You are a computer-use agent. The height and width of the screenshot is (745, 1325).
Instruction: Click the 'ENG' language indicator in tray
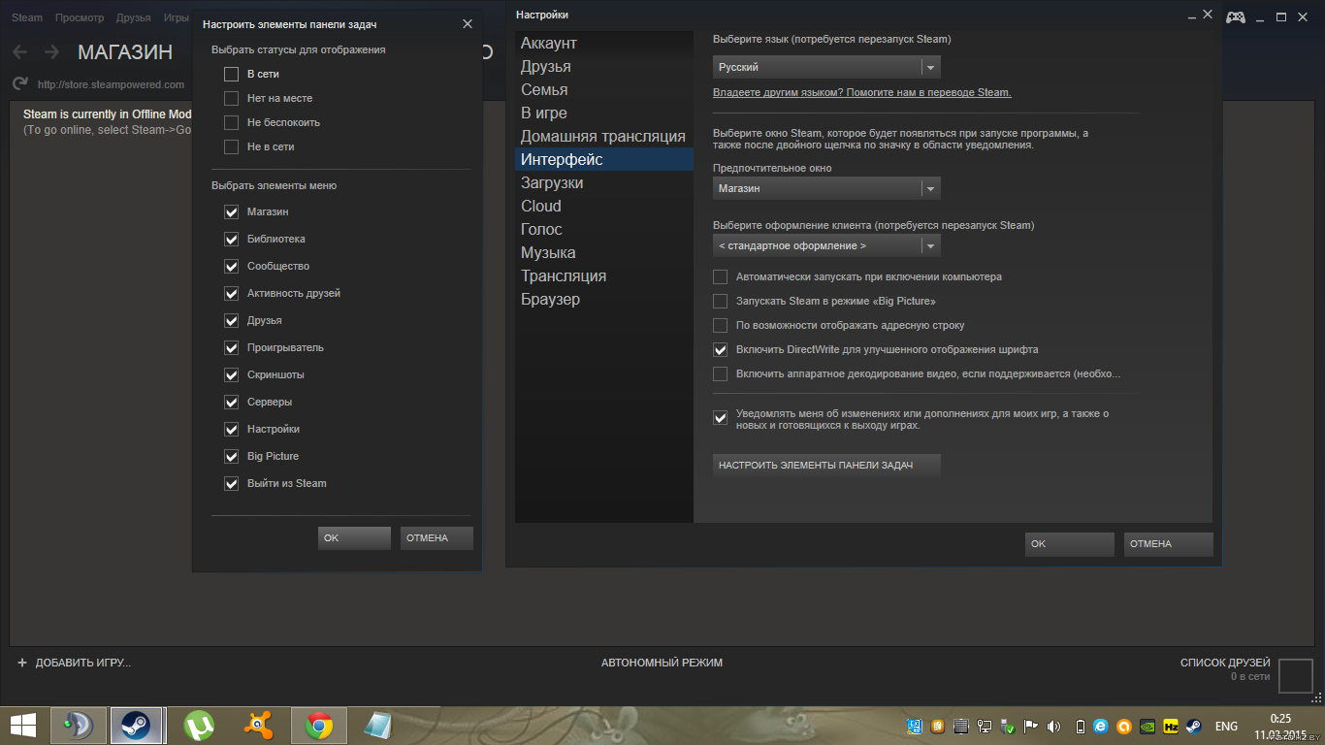1226,726
